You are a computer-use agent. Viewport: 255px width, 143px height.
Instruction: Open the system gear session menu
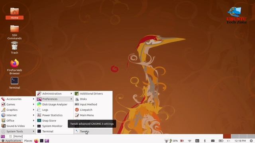[x=251, y=141]
